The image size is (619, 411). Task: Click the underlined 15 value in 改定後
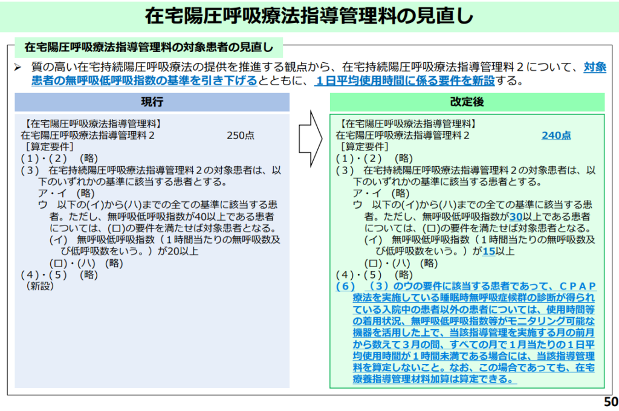(488, 251)
